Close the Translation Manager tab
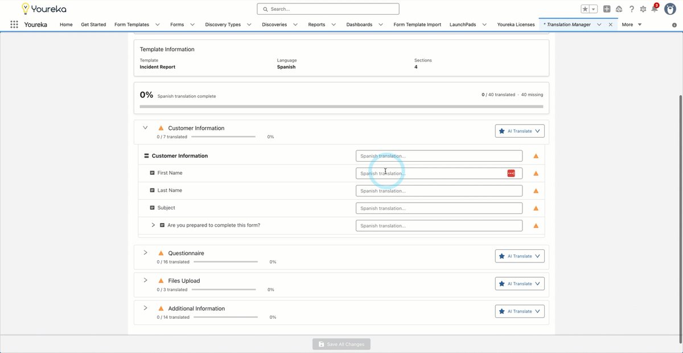Screen dimensions: 683x353 click(x=611, y=24)
